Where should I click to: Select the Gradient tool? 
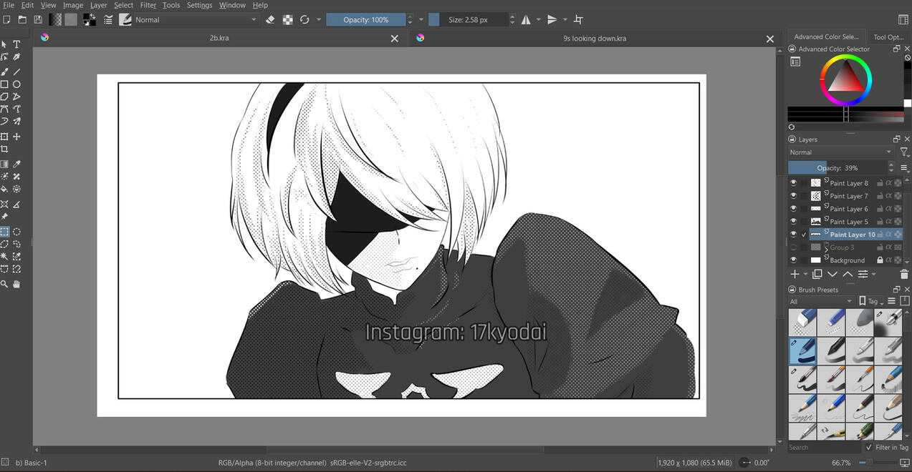[4, 164]
